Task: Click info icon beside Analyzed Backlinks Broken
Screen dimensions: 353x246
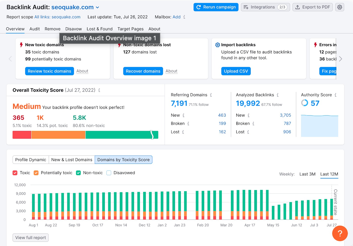Action: click(x=253, y=124)
